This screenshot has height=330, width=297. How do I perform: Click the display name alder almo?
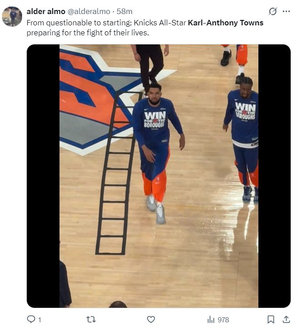[x=46, y=11]
